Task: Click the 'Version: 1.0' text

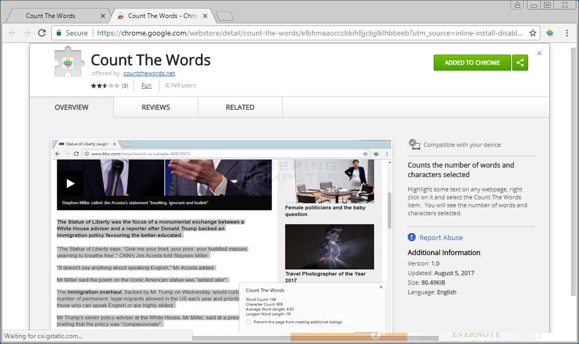Action: point(424,263)
